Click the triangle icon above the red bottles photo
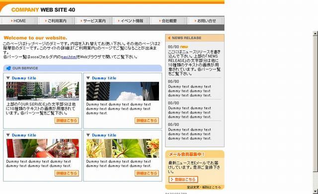This screenshot has width=318, height=194. tap(8, 135)
